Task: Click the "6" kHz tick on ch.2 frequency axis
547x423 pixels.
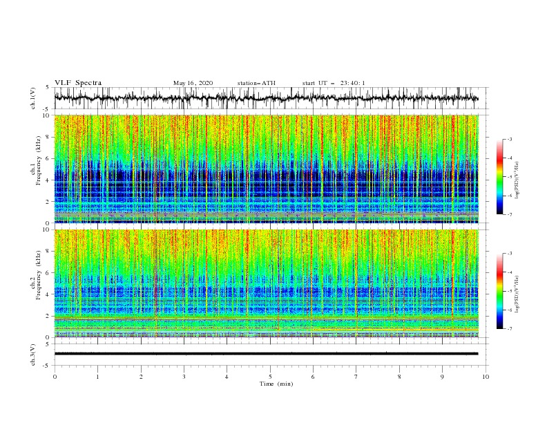Action: 49,273
